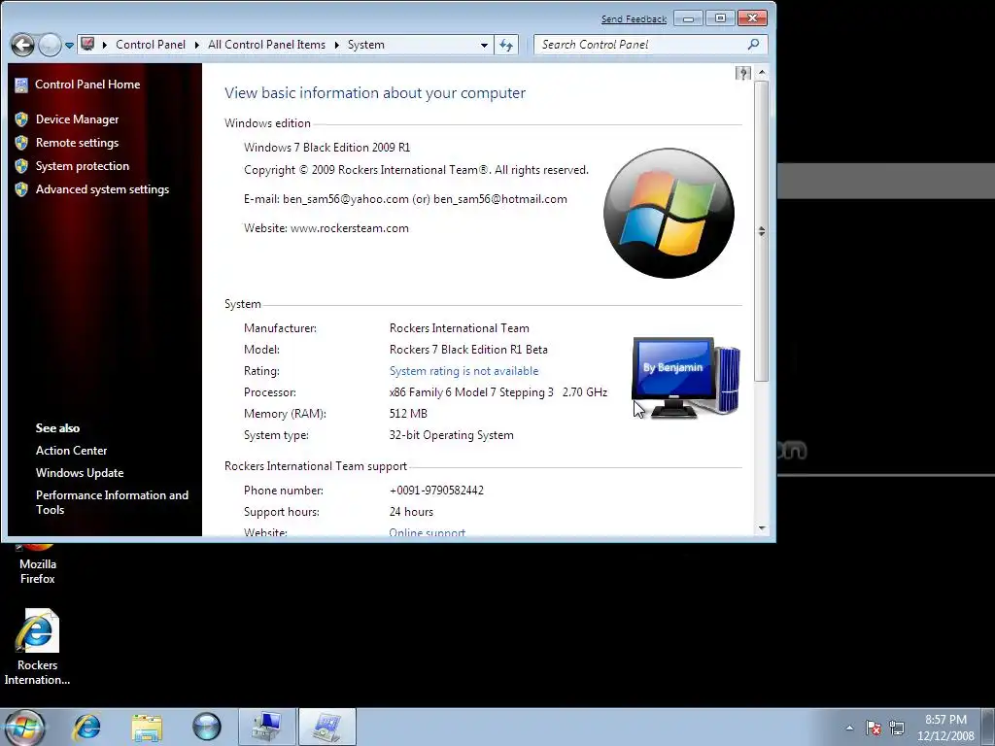This screenshot has width=995, height=746.
Task: Switch to the computer taskbar window
Action: (266, 728)
